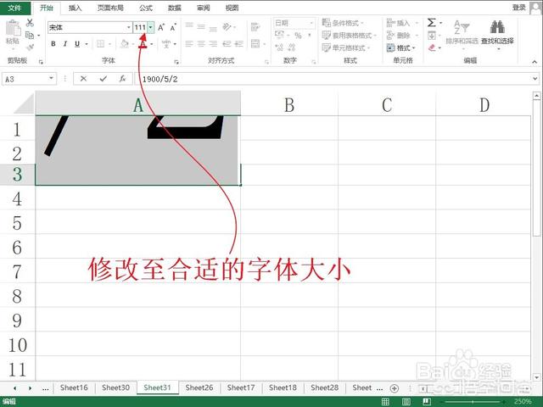Image resolution: width=543 pixels, height=407 pixels.
Task: Click the zoom slider in status bar
Action: pyautogui.click(x=474, y=402)
